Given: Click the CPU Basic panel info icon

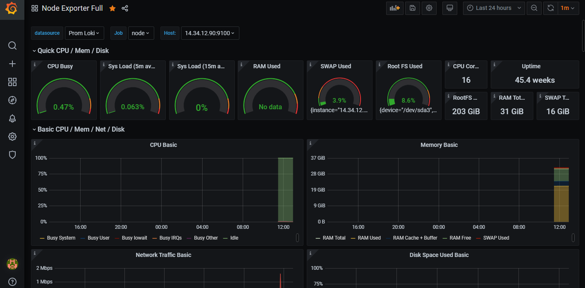Looking at the screenshot, I should point(35,143).
